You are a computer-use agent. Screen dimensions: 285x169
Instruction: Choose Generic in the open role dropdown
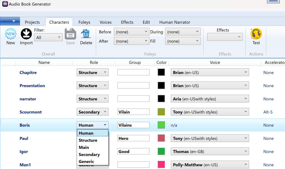86,161
